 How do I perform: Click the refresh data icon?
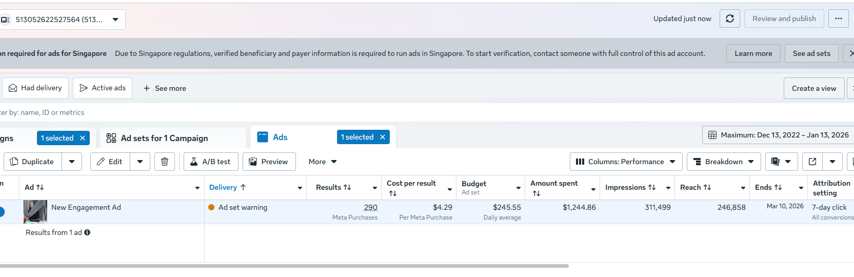tap(729, 19)
